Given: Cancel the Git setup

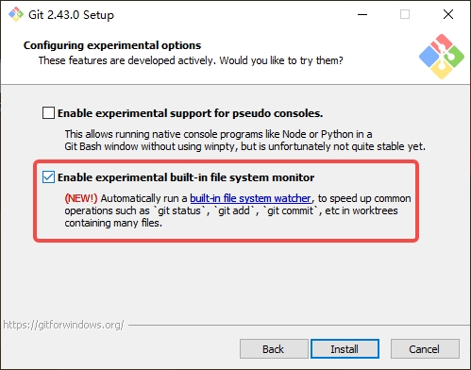Looking at the screenshot, I should pyautogui.click(x=425, y=349).
